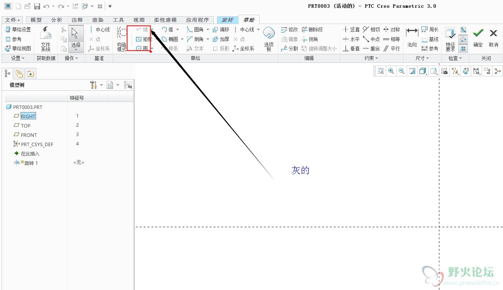The image size is (503, 290).
Task: Select the 椭圆 ellipse tool
Action: [170, 39]
